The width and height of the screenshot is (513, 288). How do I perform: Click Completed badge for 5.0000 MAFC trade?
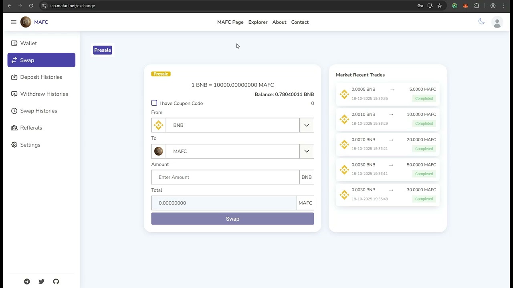pos(424,98)
